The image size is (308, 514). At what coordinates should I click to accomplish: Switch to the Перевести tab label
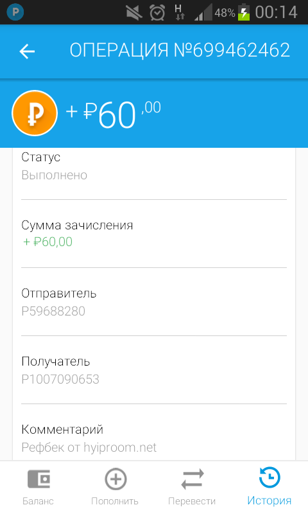192,501
